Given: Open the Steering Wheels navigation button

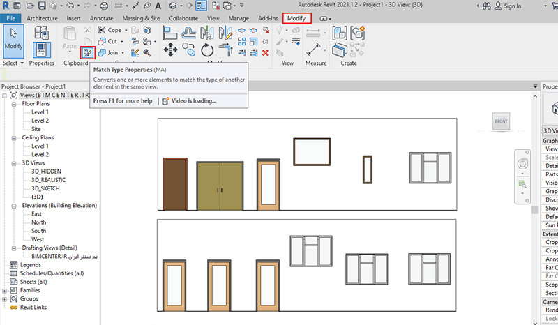Looking at the screenshot, I should coord(522,164).
